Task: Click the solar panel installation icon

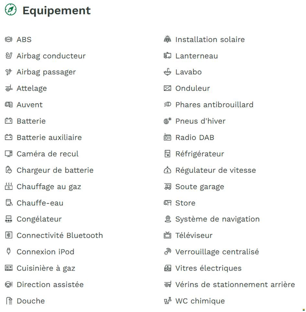Action: [x=167, y=39]
